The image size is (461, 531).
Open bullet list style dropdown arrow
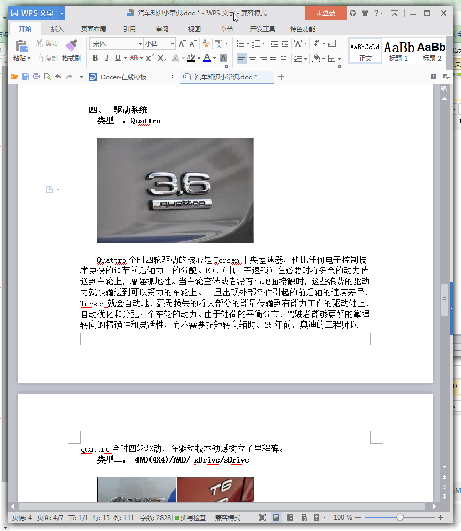click(x=248, y=44)
